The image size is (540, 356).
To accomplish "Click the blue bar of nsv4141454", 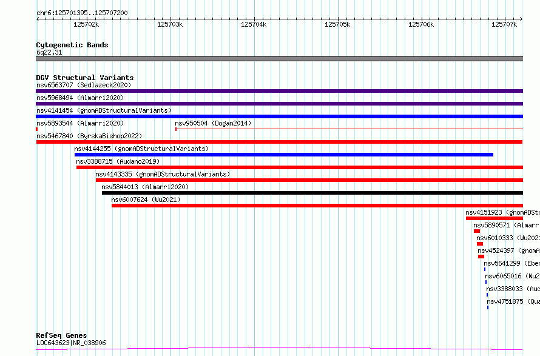I will point(279,116).
